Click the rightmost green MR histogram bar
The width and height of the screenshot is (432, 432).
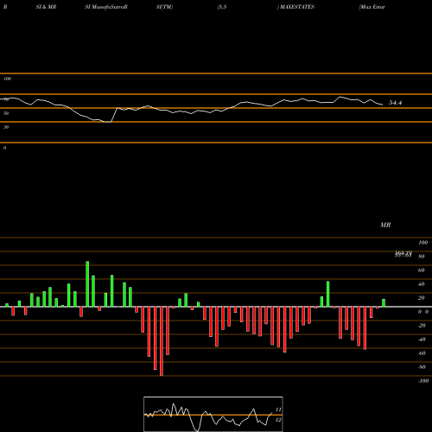(384, 303)
